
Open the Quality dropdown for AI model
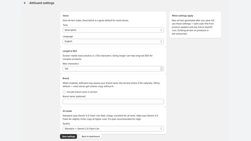click(113, 129)
